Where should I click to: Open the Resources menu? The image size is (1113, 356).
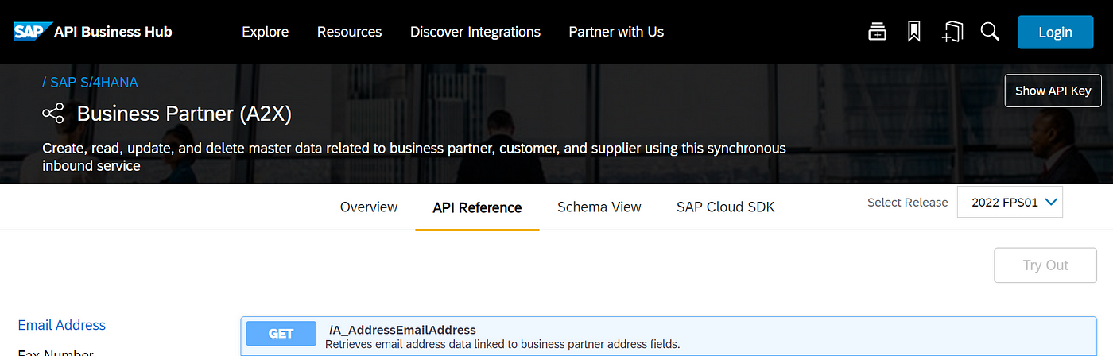point(350,32)
